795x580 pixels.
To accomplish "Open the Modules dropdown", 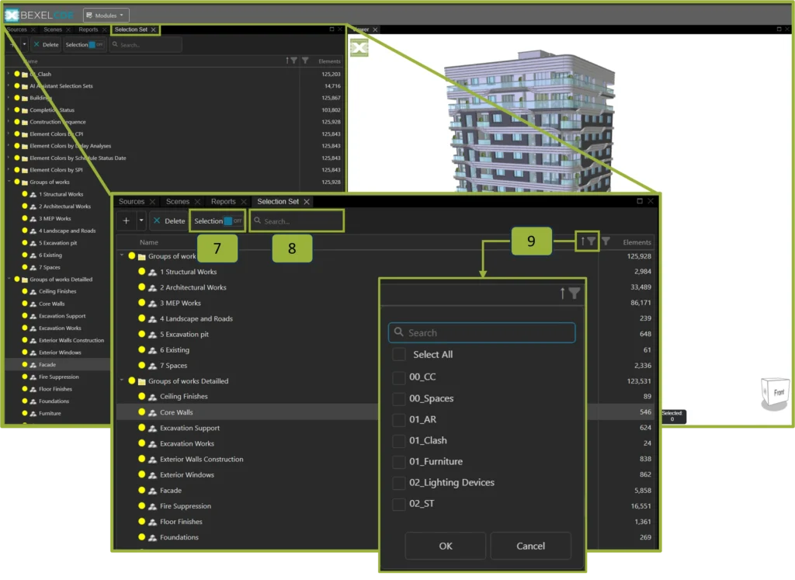I will tap(106, 16).
